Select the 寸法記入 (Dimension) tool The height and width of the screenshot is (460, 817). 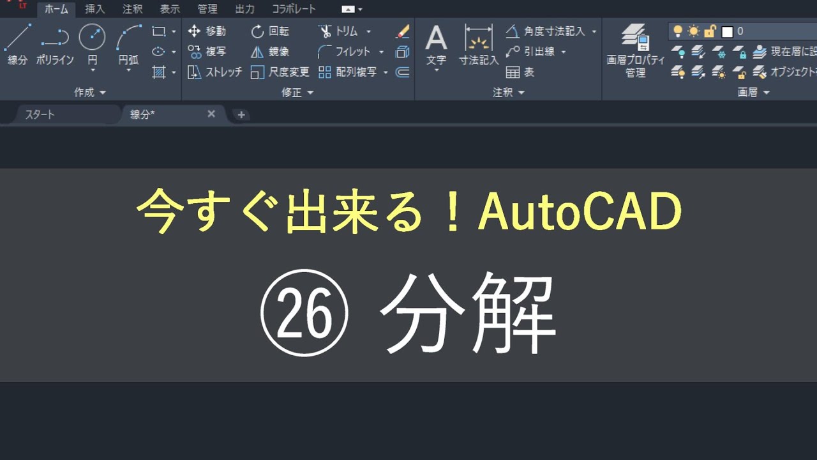(479, 45)
